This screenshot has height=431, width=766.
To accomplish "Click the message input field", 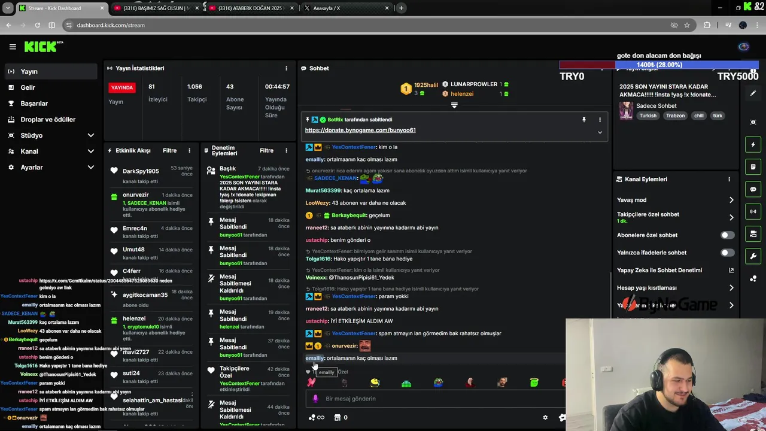I will click(x=437, y=399).
